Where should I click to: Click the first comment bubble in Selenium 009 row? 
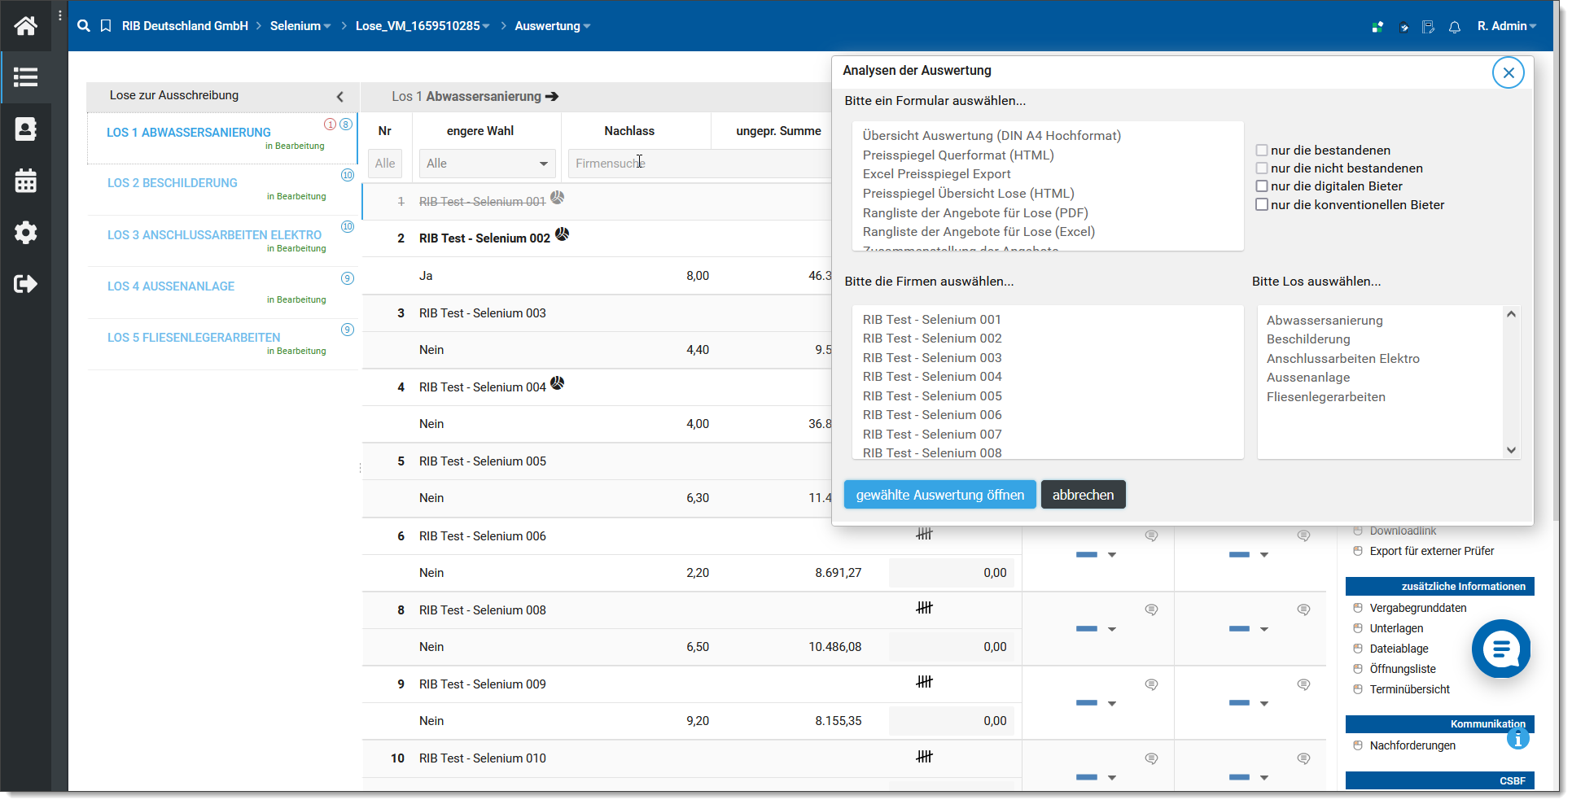point(1151,684)
